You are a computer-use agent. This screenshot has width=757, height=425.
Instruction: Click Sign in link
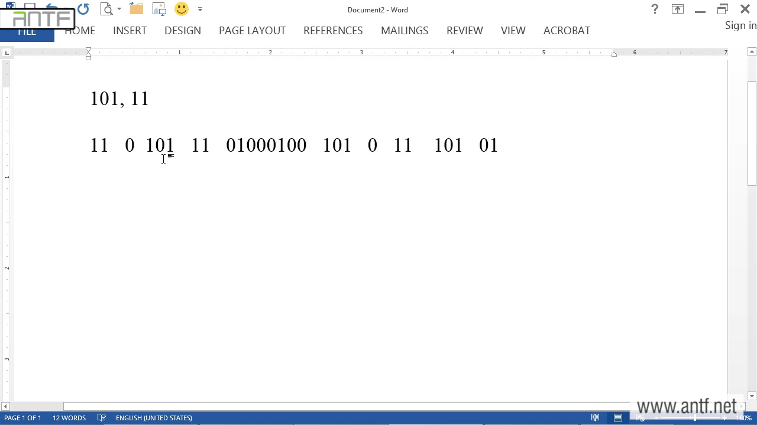[x=740, y=25]
